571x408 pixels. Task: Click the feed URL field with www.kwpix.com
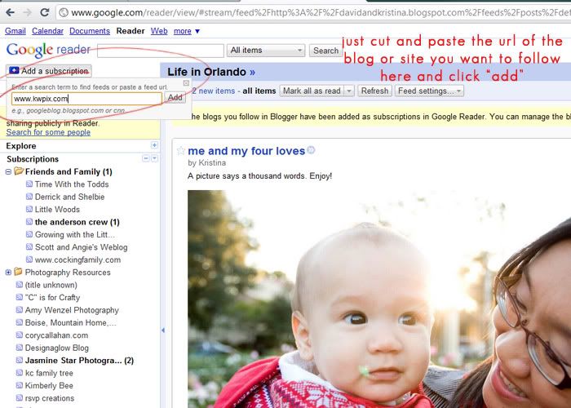[x=86, y=99]
